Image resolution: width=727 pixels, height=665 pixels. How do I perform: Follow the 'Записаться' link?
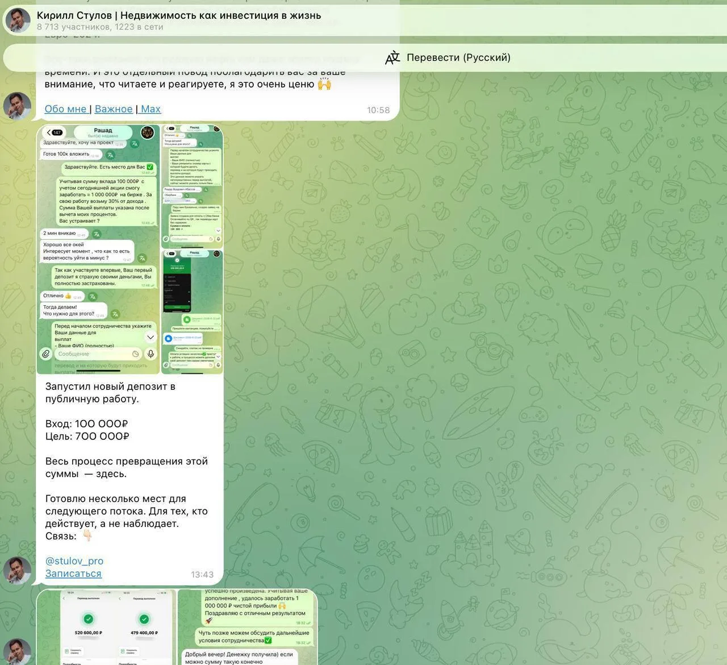pyautogui.click(x=73, y=573)
